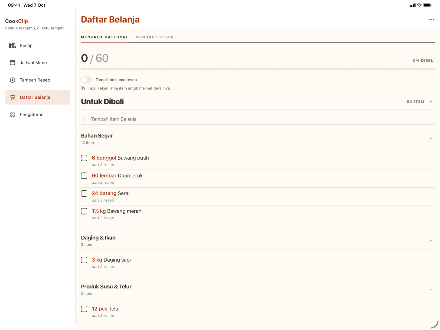Click the "0% DIBELI" label
This screenshot has height=330, width=440.
pyautogui.click(x=424, y=60)
